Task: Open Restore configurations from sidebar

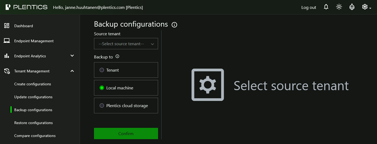Action: [33, 123]
